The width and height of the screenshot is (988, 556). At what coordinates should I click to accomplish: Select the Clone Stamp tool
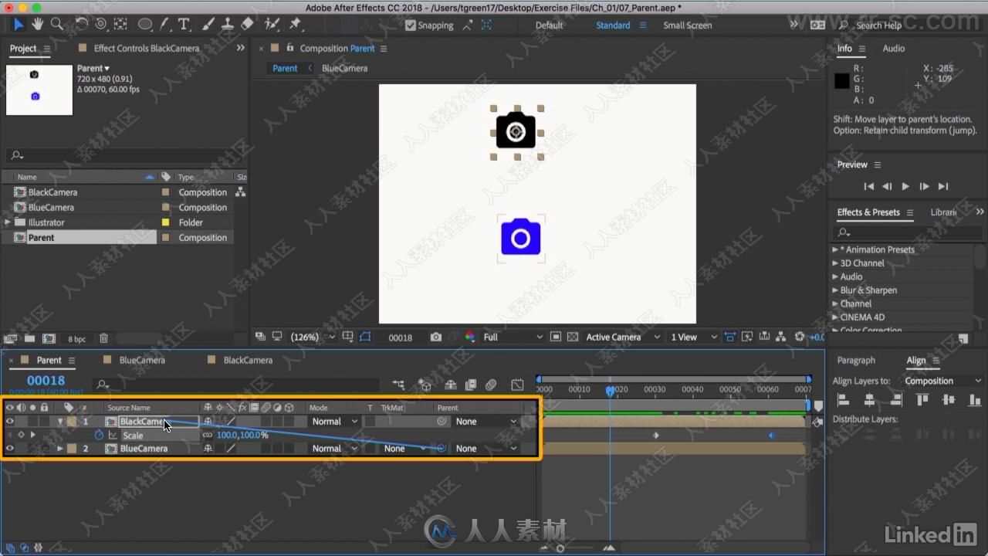tap(228, 25)
